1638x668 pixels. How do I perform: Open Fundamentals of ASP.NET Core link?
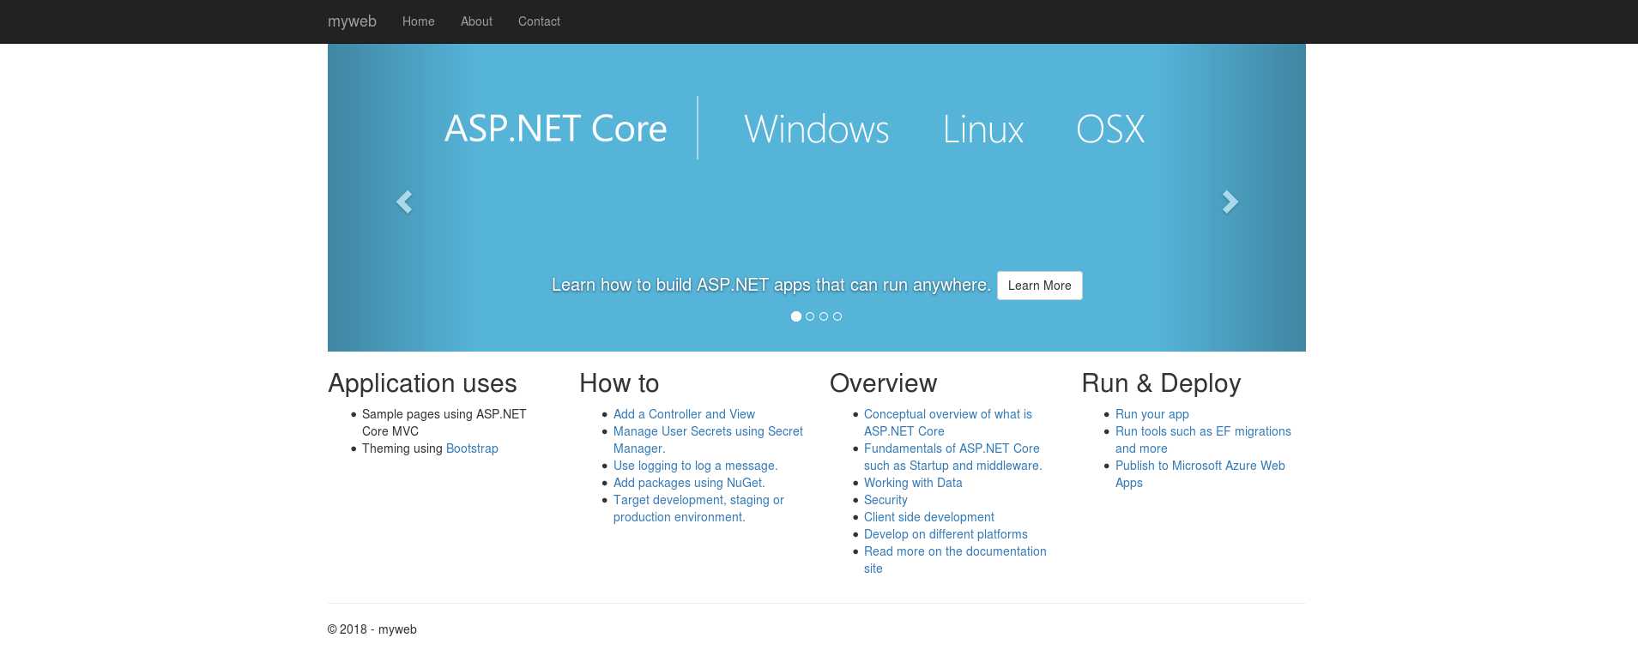coord(952,457)
